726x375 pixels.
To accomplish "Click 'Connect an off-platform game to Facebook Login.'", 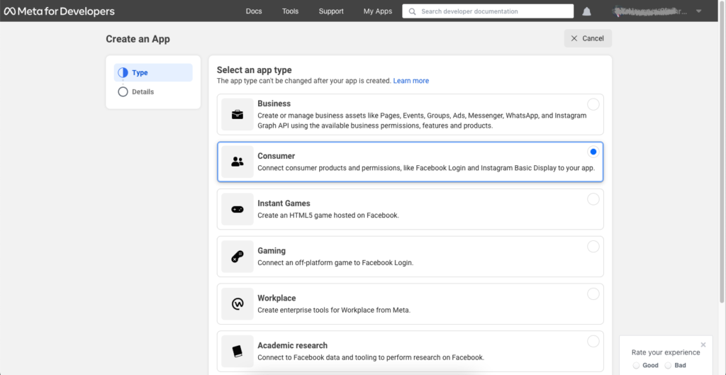I will (x=335, y=262).
